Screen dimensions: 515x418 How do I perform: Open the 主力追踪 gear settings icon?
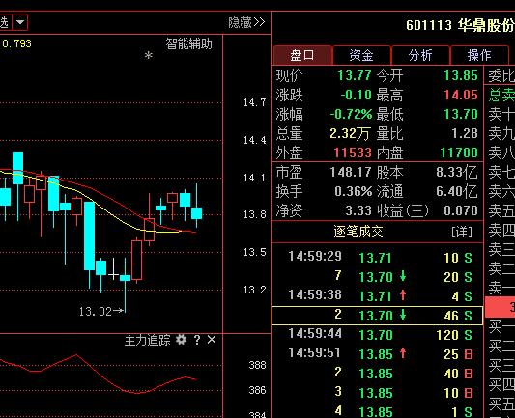pyautogui.click(x=181, y=340)
